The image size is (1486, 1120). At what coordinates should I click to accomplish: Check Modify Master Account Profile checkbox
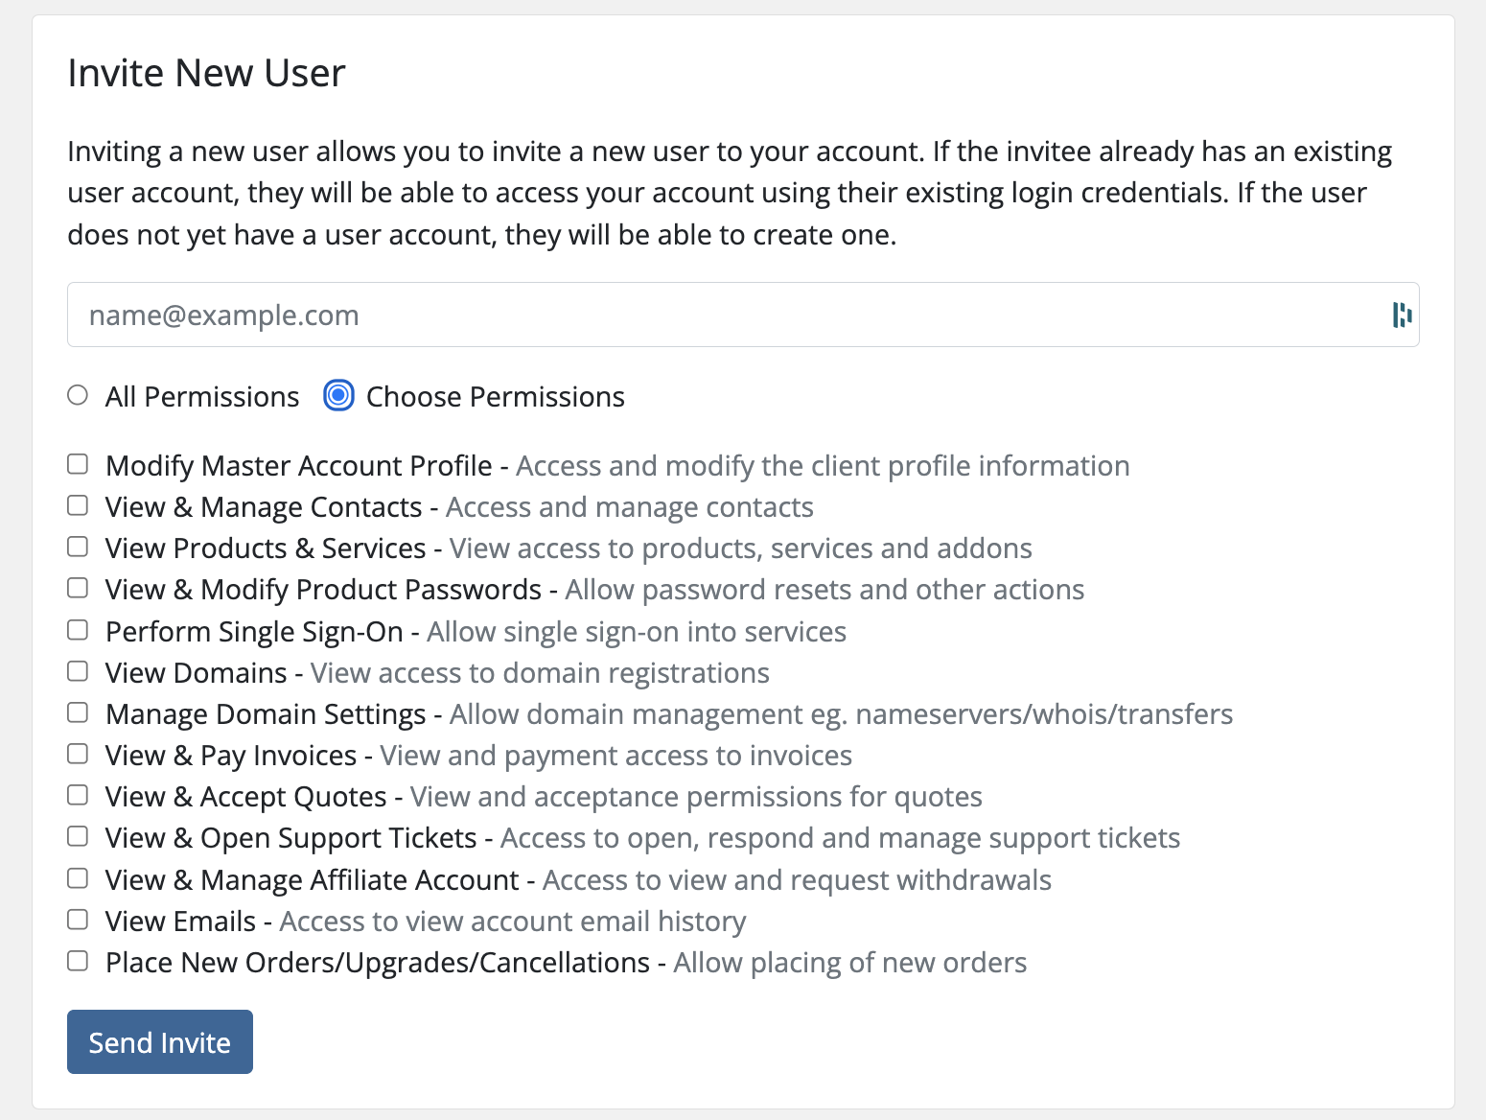pos(78,464)
